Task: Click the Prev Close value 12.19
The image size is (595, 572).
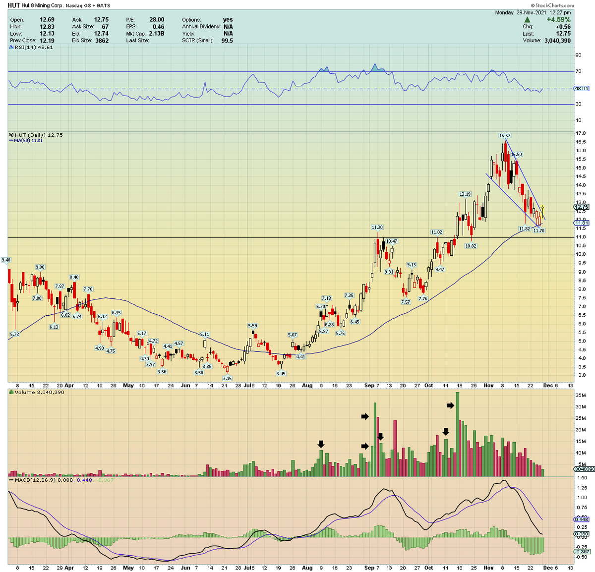Action: pos(47,41)
